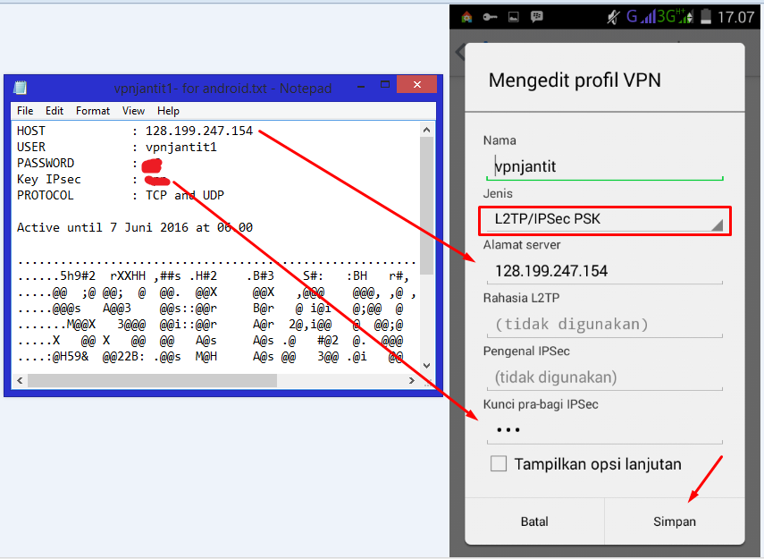
Task: Tap the 3G signal strength indicator
Action: pyautogui.click(x=676, y=17)
